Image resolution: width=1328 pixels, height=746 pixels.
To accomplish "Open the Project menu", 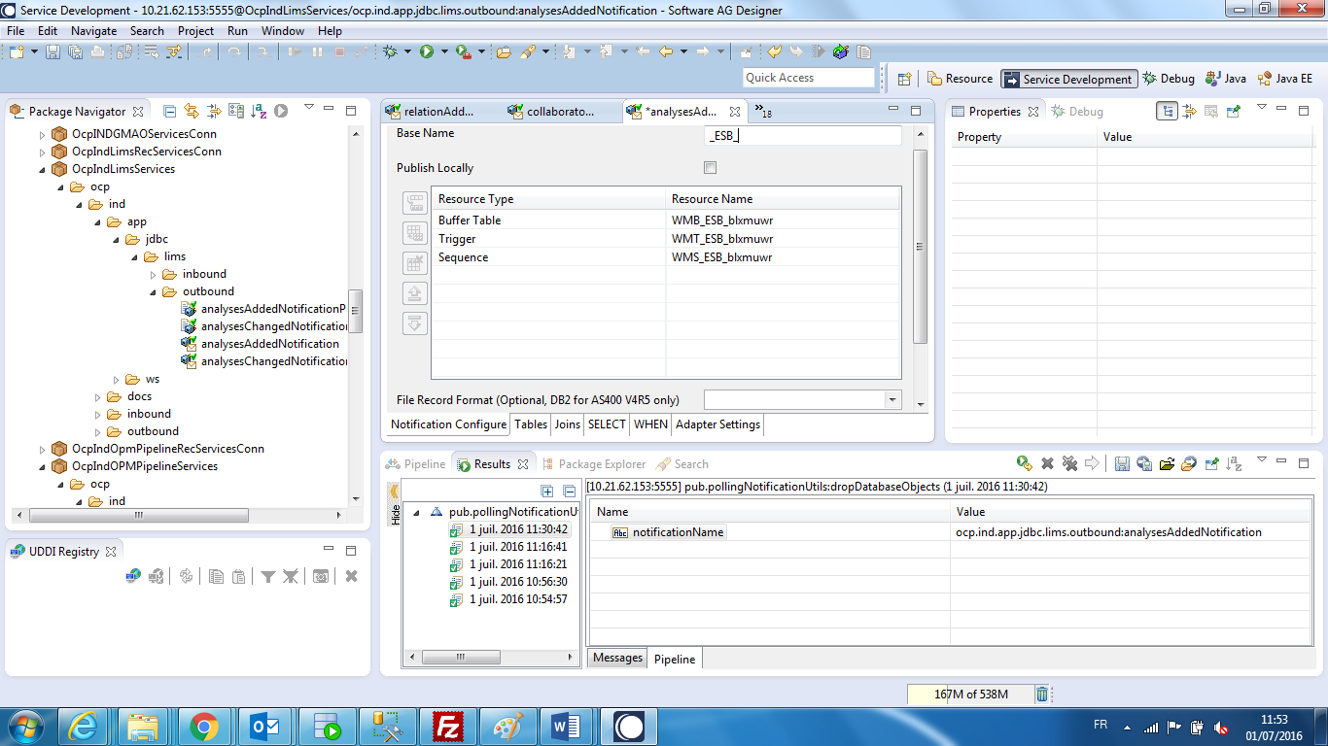I will pos(195,31).
